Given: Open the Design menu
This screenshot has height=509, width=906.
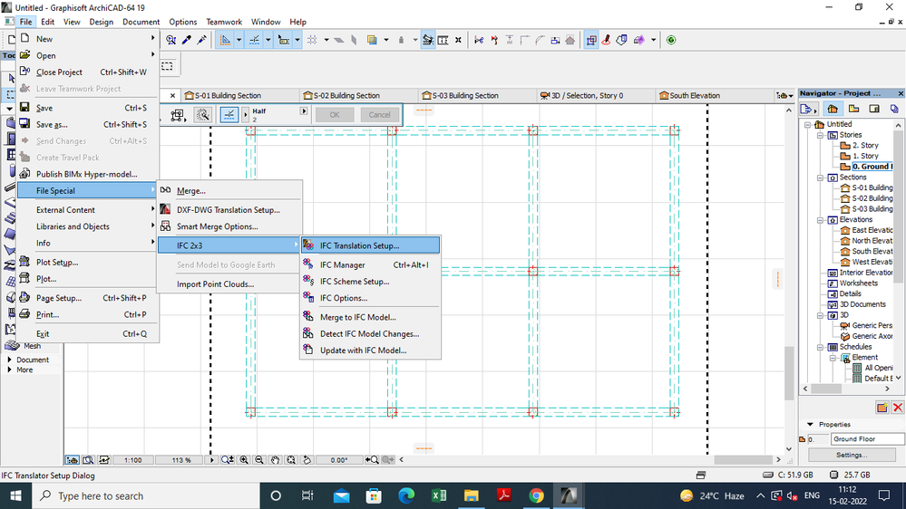Looking at the screenshot, I should pyautogui.click(x=101, y=22).
